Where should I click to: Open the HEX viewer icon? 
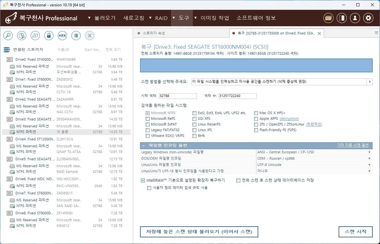[x=62, y=36]
